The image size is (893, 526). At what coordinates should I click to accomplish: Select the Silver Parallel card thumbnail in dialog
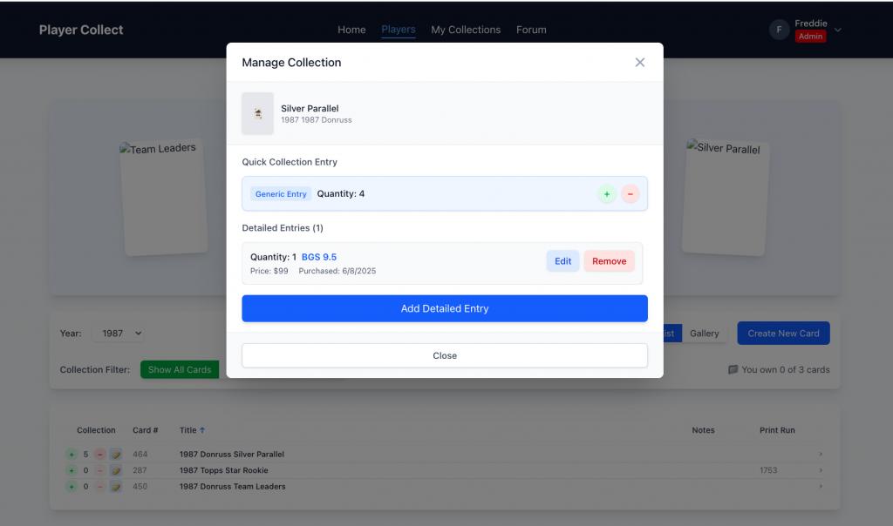257,114
